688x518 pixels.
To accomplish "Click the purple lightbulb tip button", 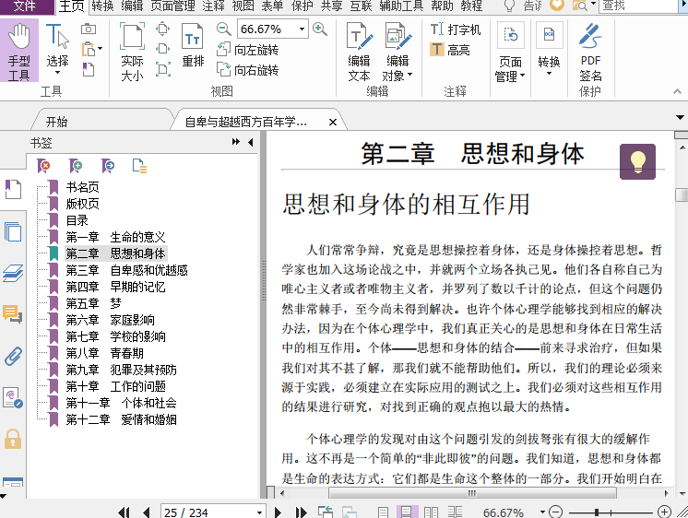I will (x=637, y=161).
